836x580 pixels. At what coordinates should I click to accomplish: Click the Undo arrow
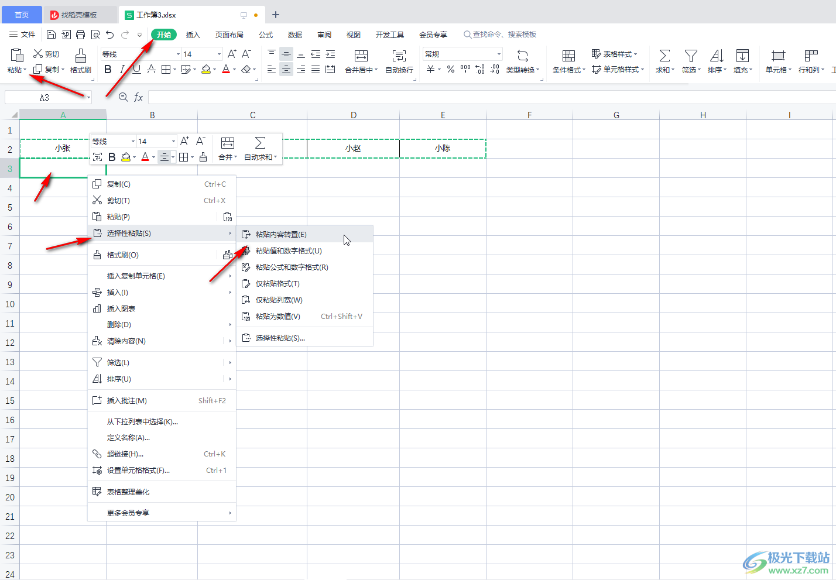(109, 35)
